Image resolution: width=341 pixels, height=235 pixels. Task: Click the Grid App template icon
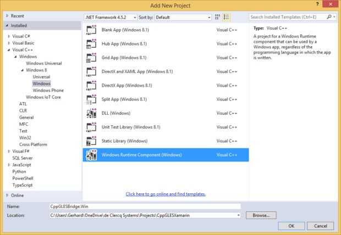tap(91, 58)
